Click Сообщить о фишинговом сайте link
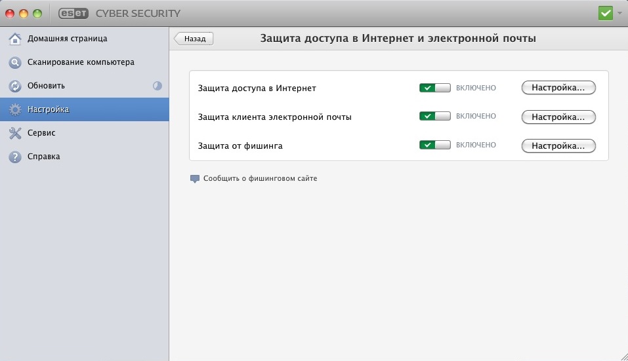The height and width of the screenshot is (361, 628). point(260,179)
